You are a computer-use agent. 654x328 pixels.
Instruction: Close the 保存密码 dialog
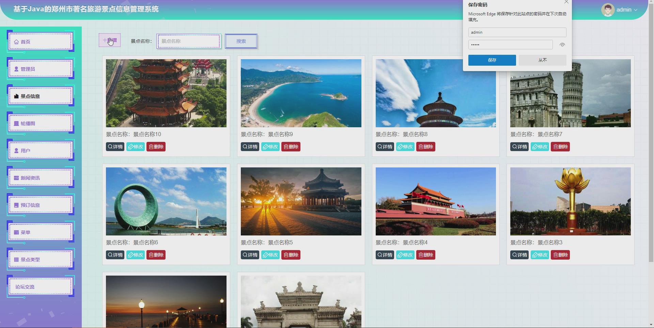(x=566, y=2)
